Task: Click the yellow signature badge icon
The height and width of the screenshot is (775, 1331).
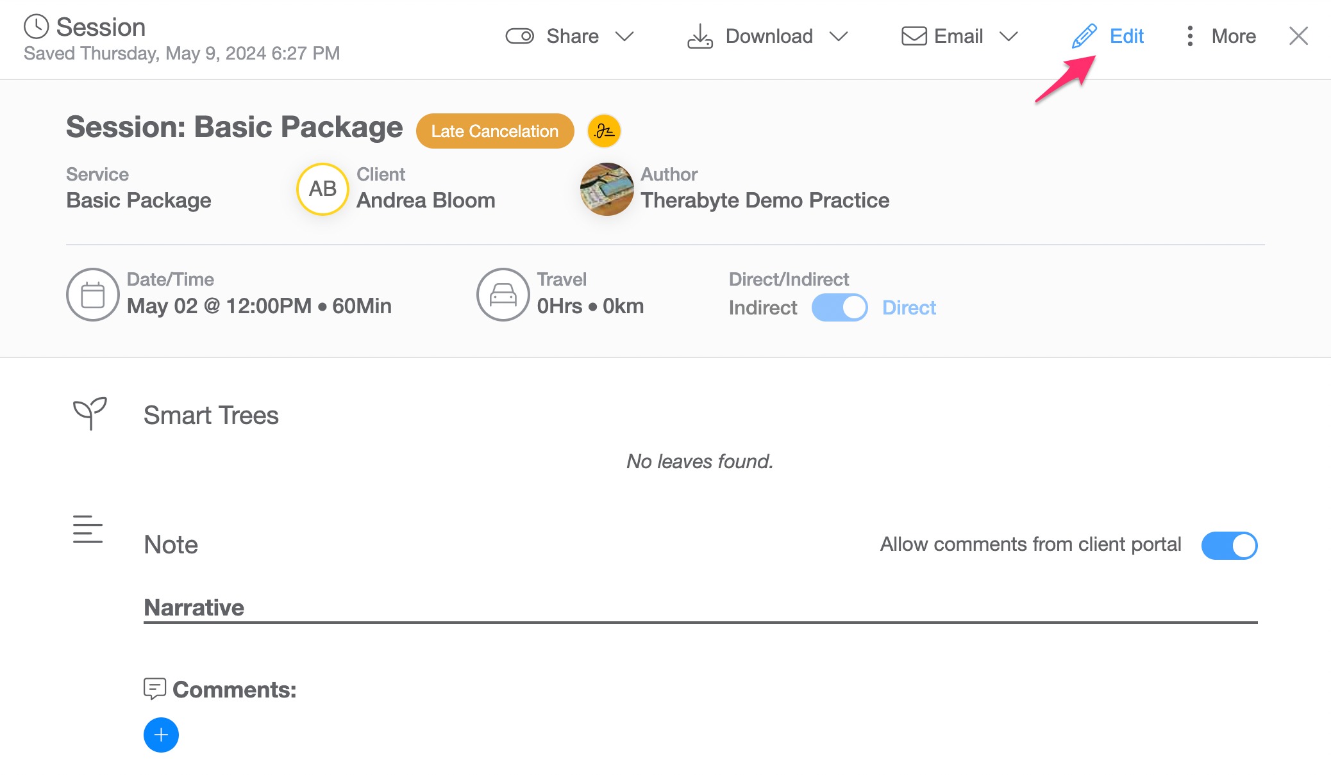Action: (604, 131)
